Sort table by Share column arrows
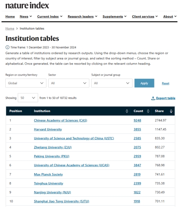Image resolution: width=185 pixels, height=209 pixels. [x=171, y=111]
